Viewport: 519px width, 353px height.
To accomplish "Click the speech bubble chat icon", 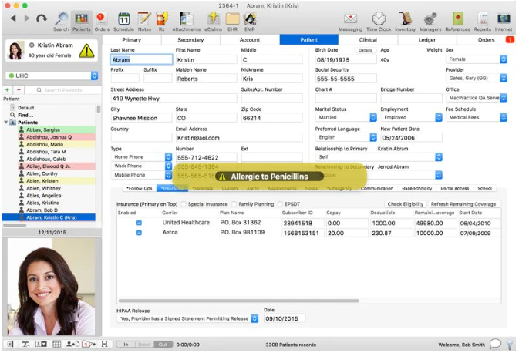I will click(495, 344).
